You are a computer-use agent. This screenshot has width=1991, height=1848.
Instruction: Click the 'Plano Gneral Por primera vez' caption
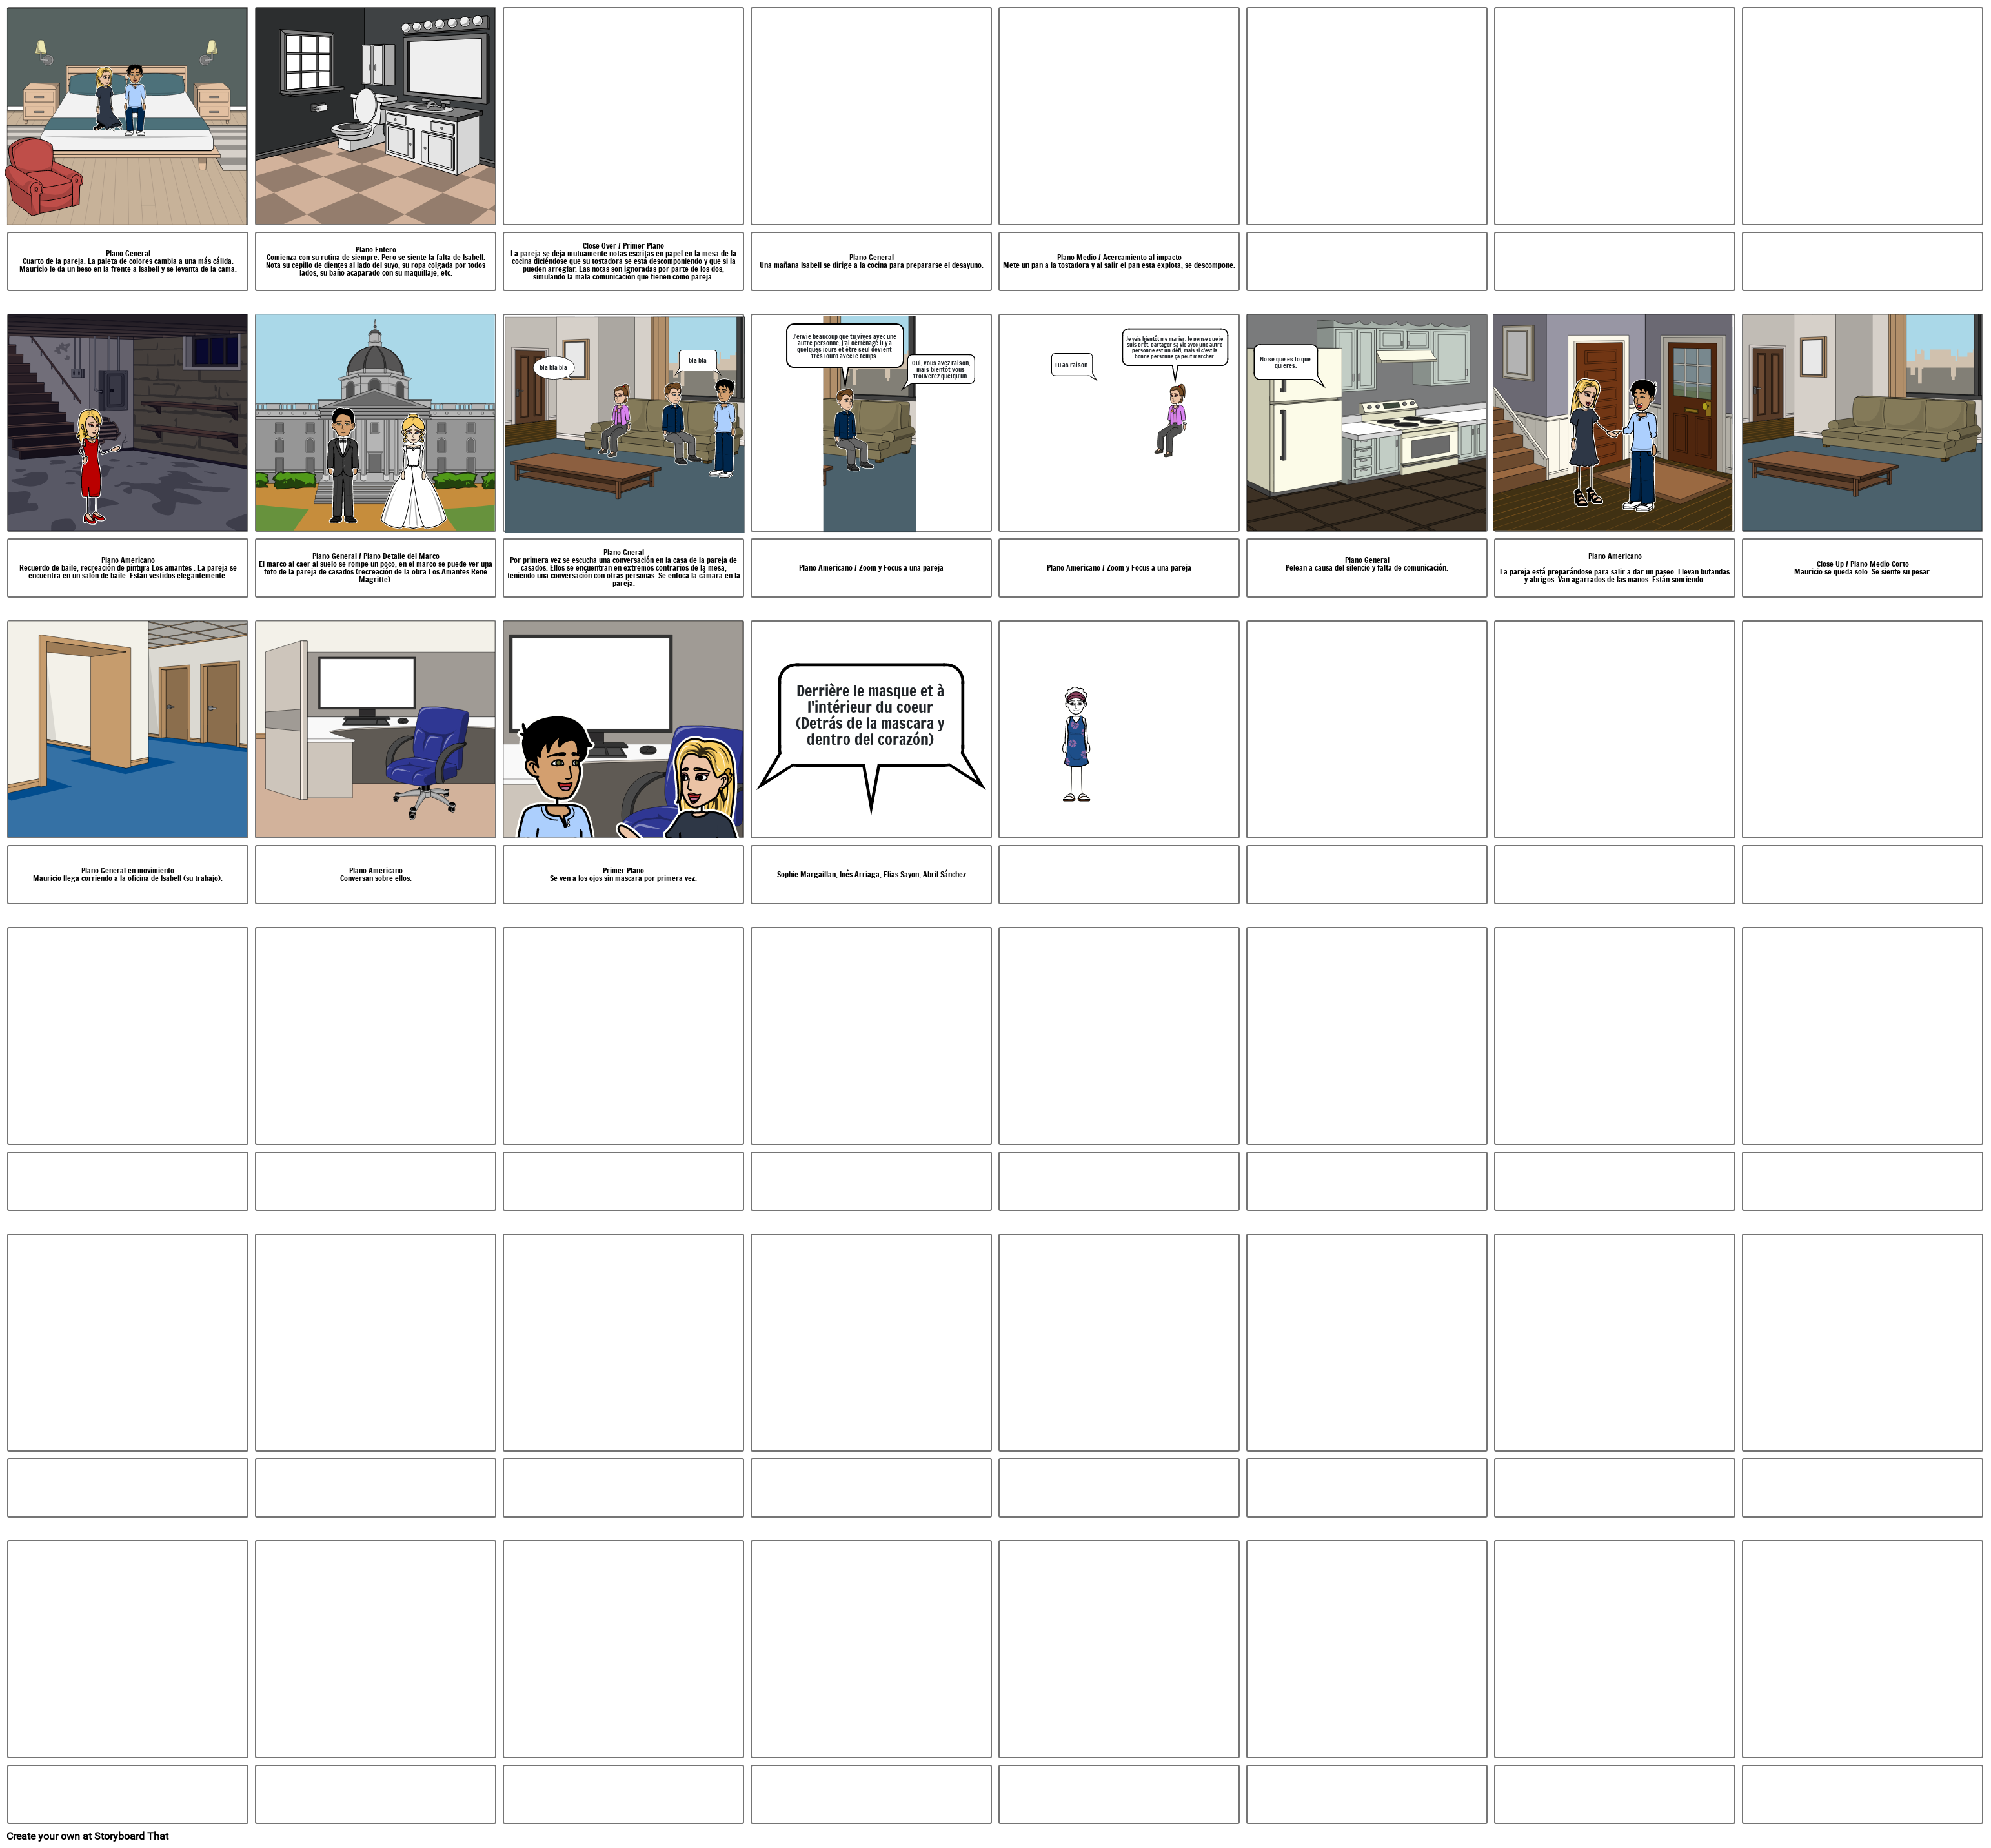click(x=623, y=568)
